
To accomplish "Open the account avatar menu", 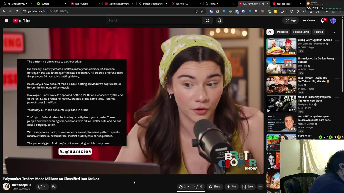I will point(333,21).
